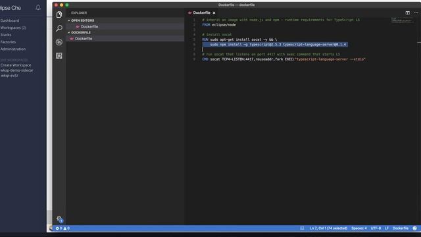Open Administration in Eclipse Che sidebar
The height and width of the screenshot is (237, 421).
point(13,49)
